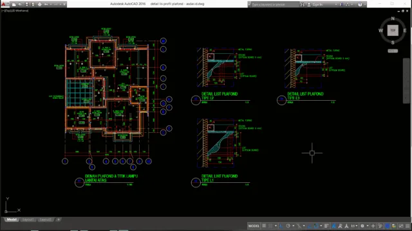Toggle object snap tracking in status bar
This screenshot has width=412, height=231.
click(x=309, y=226)
